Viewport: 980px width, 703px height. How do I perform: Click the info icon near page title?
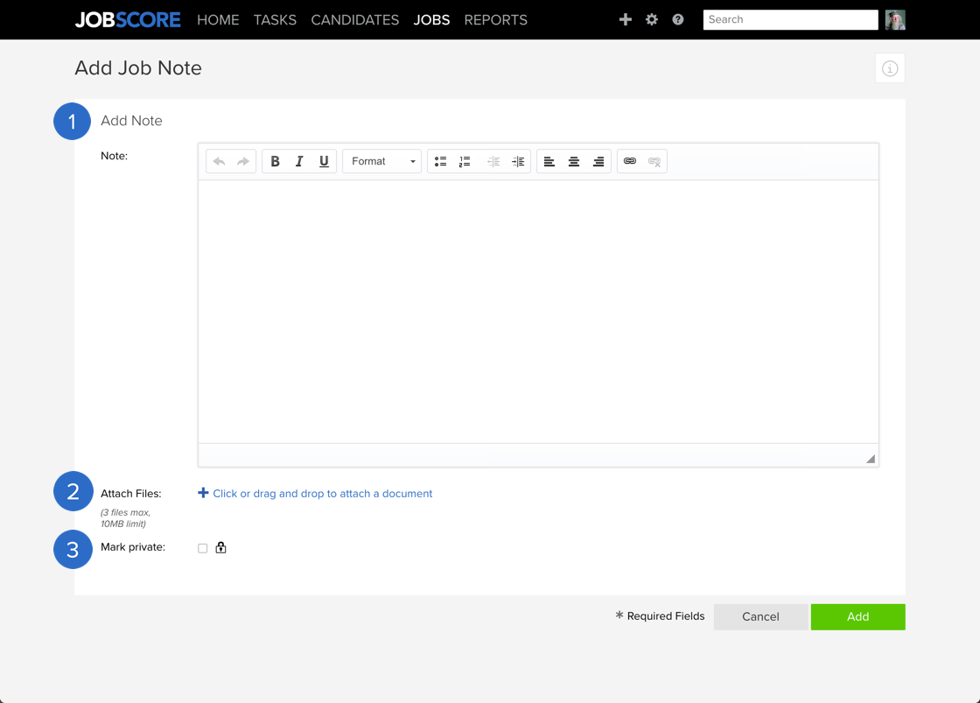point(890,68)
